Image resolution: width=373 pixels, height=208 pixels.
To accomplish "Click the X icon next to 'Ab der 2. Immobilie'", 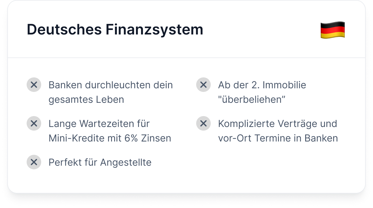I will [x=203, y=85].
